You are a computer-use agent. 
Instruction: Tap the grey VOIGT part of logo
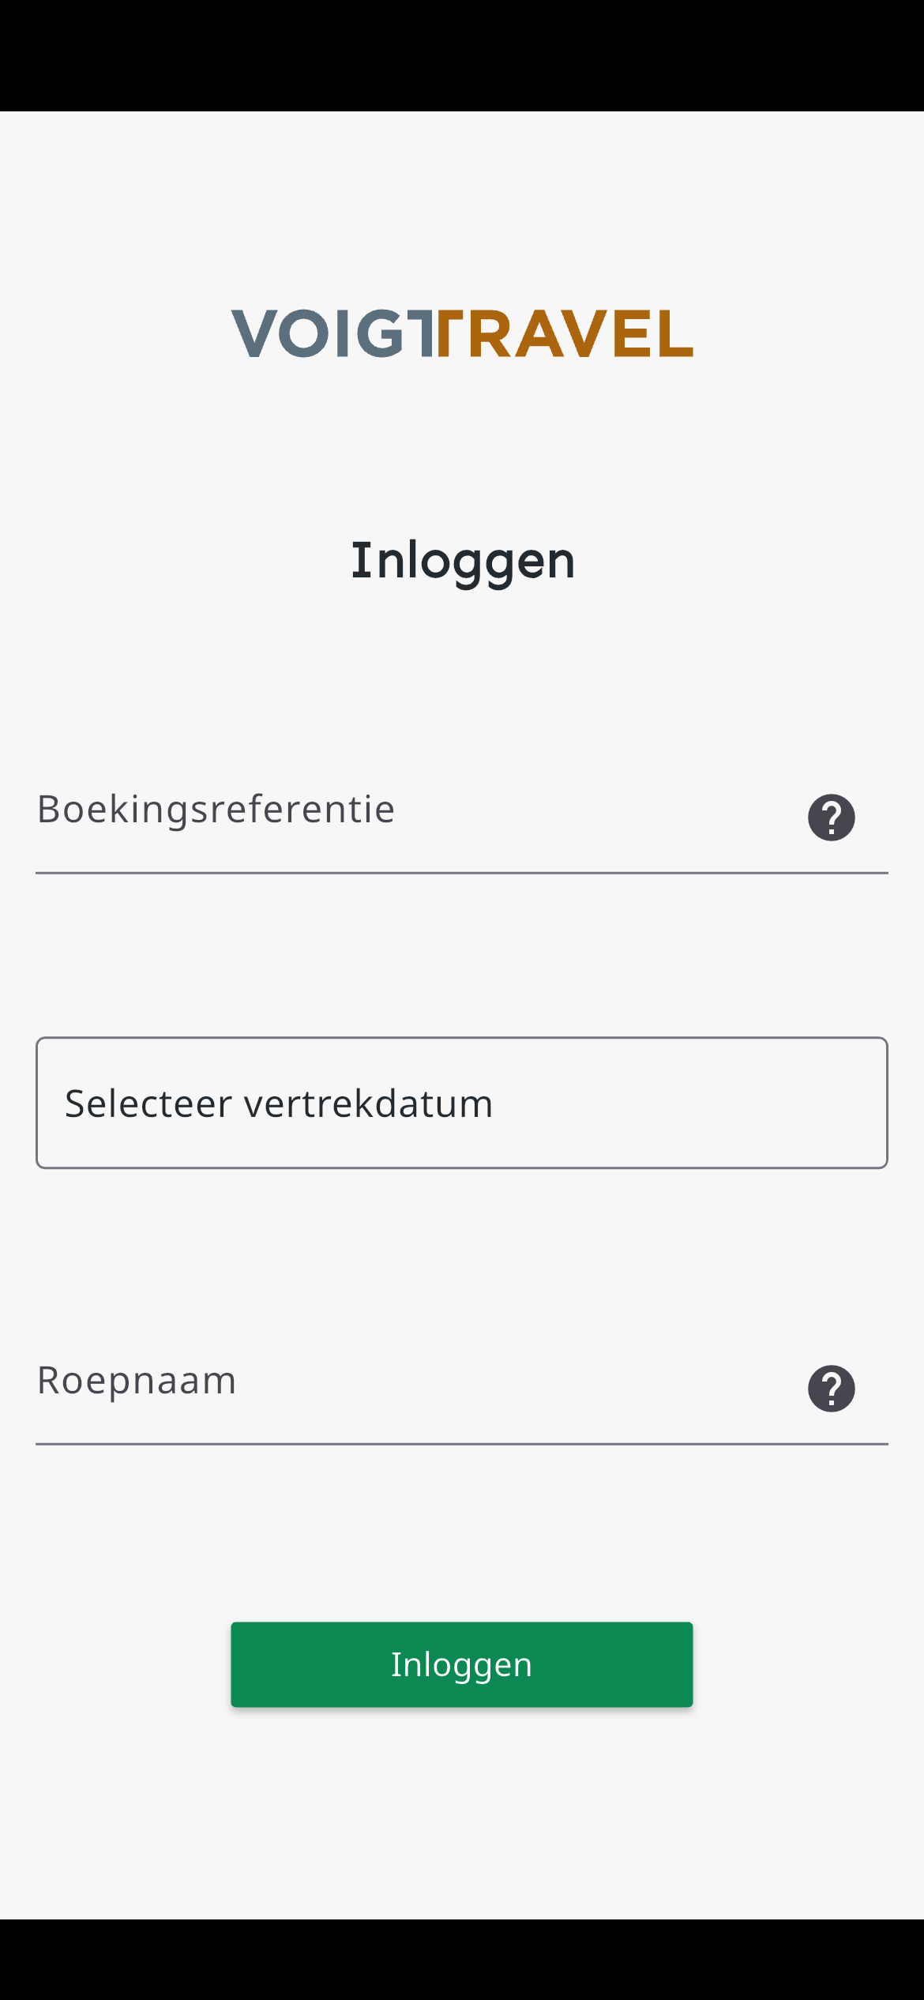click(332, 333)
